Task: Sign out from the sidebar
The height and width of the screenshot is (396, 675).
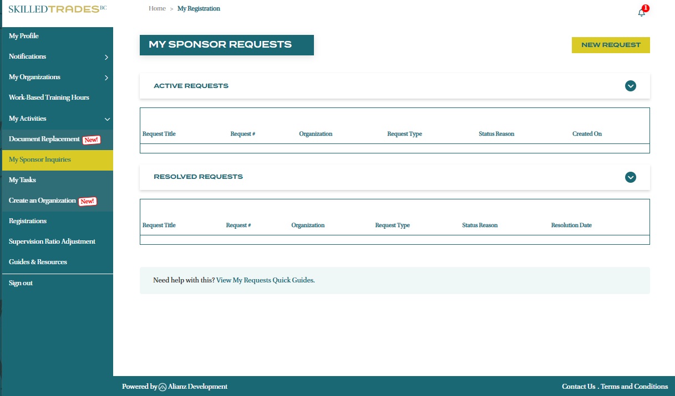Action: [x=21, y=283]
